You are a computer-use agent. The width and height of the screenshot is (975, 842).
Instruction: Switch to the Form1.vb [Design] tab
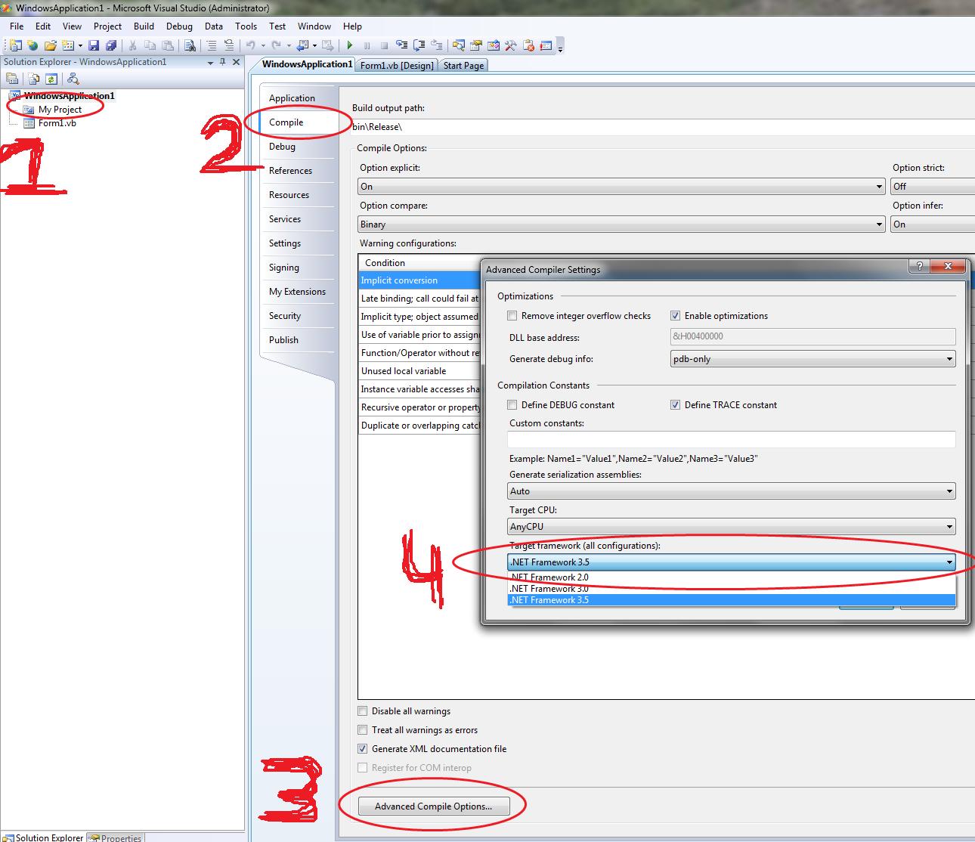pos(397,66)
